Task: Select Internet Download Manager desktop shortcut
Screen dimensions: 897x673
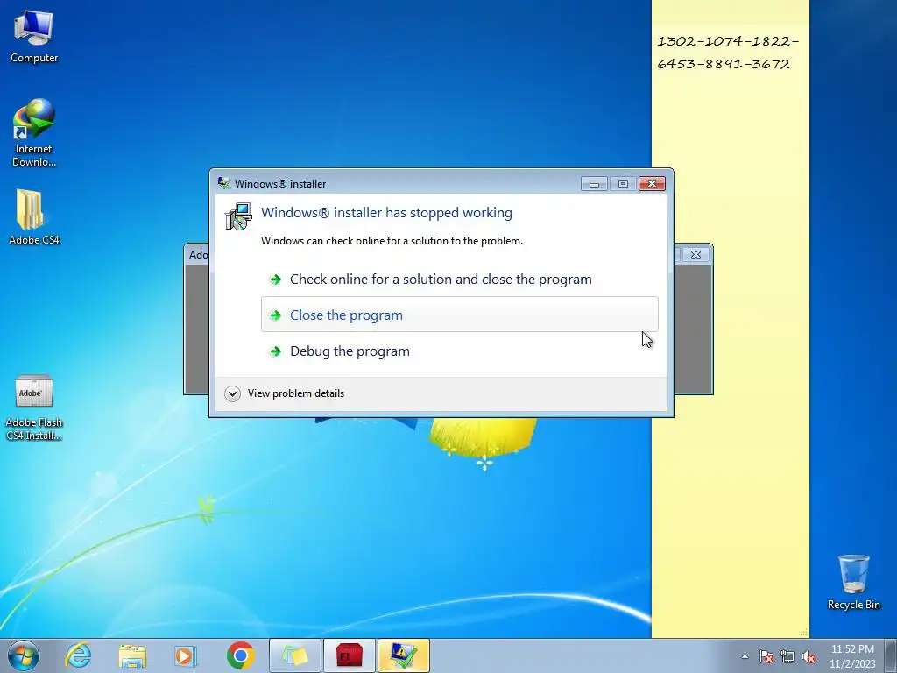Action: [34, 133]
